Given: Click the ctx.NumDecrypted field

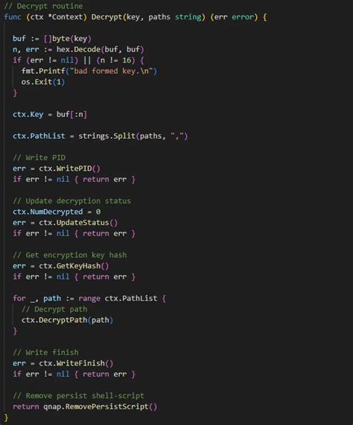Looking at the screenshot, I should click(x=48, y=212).
